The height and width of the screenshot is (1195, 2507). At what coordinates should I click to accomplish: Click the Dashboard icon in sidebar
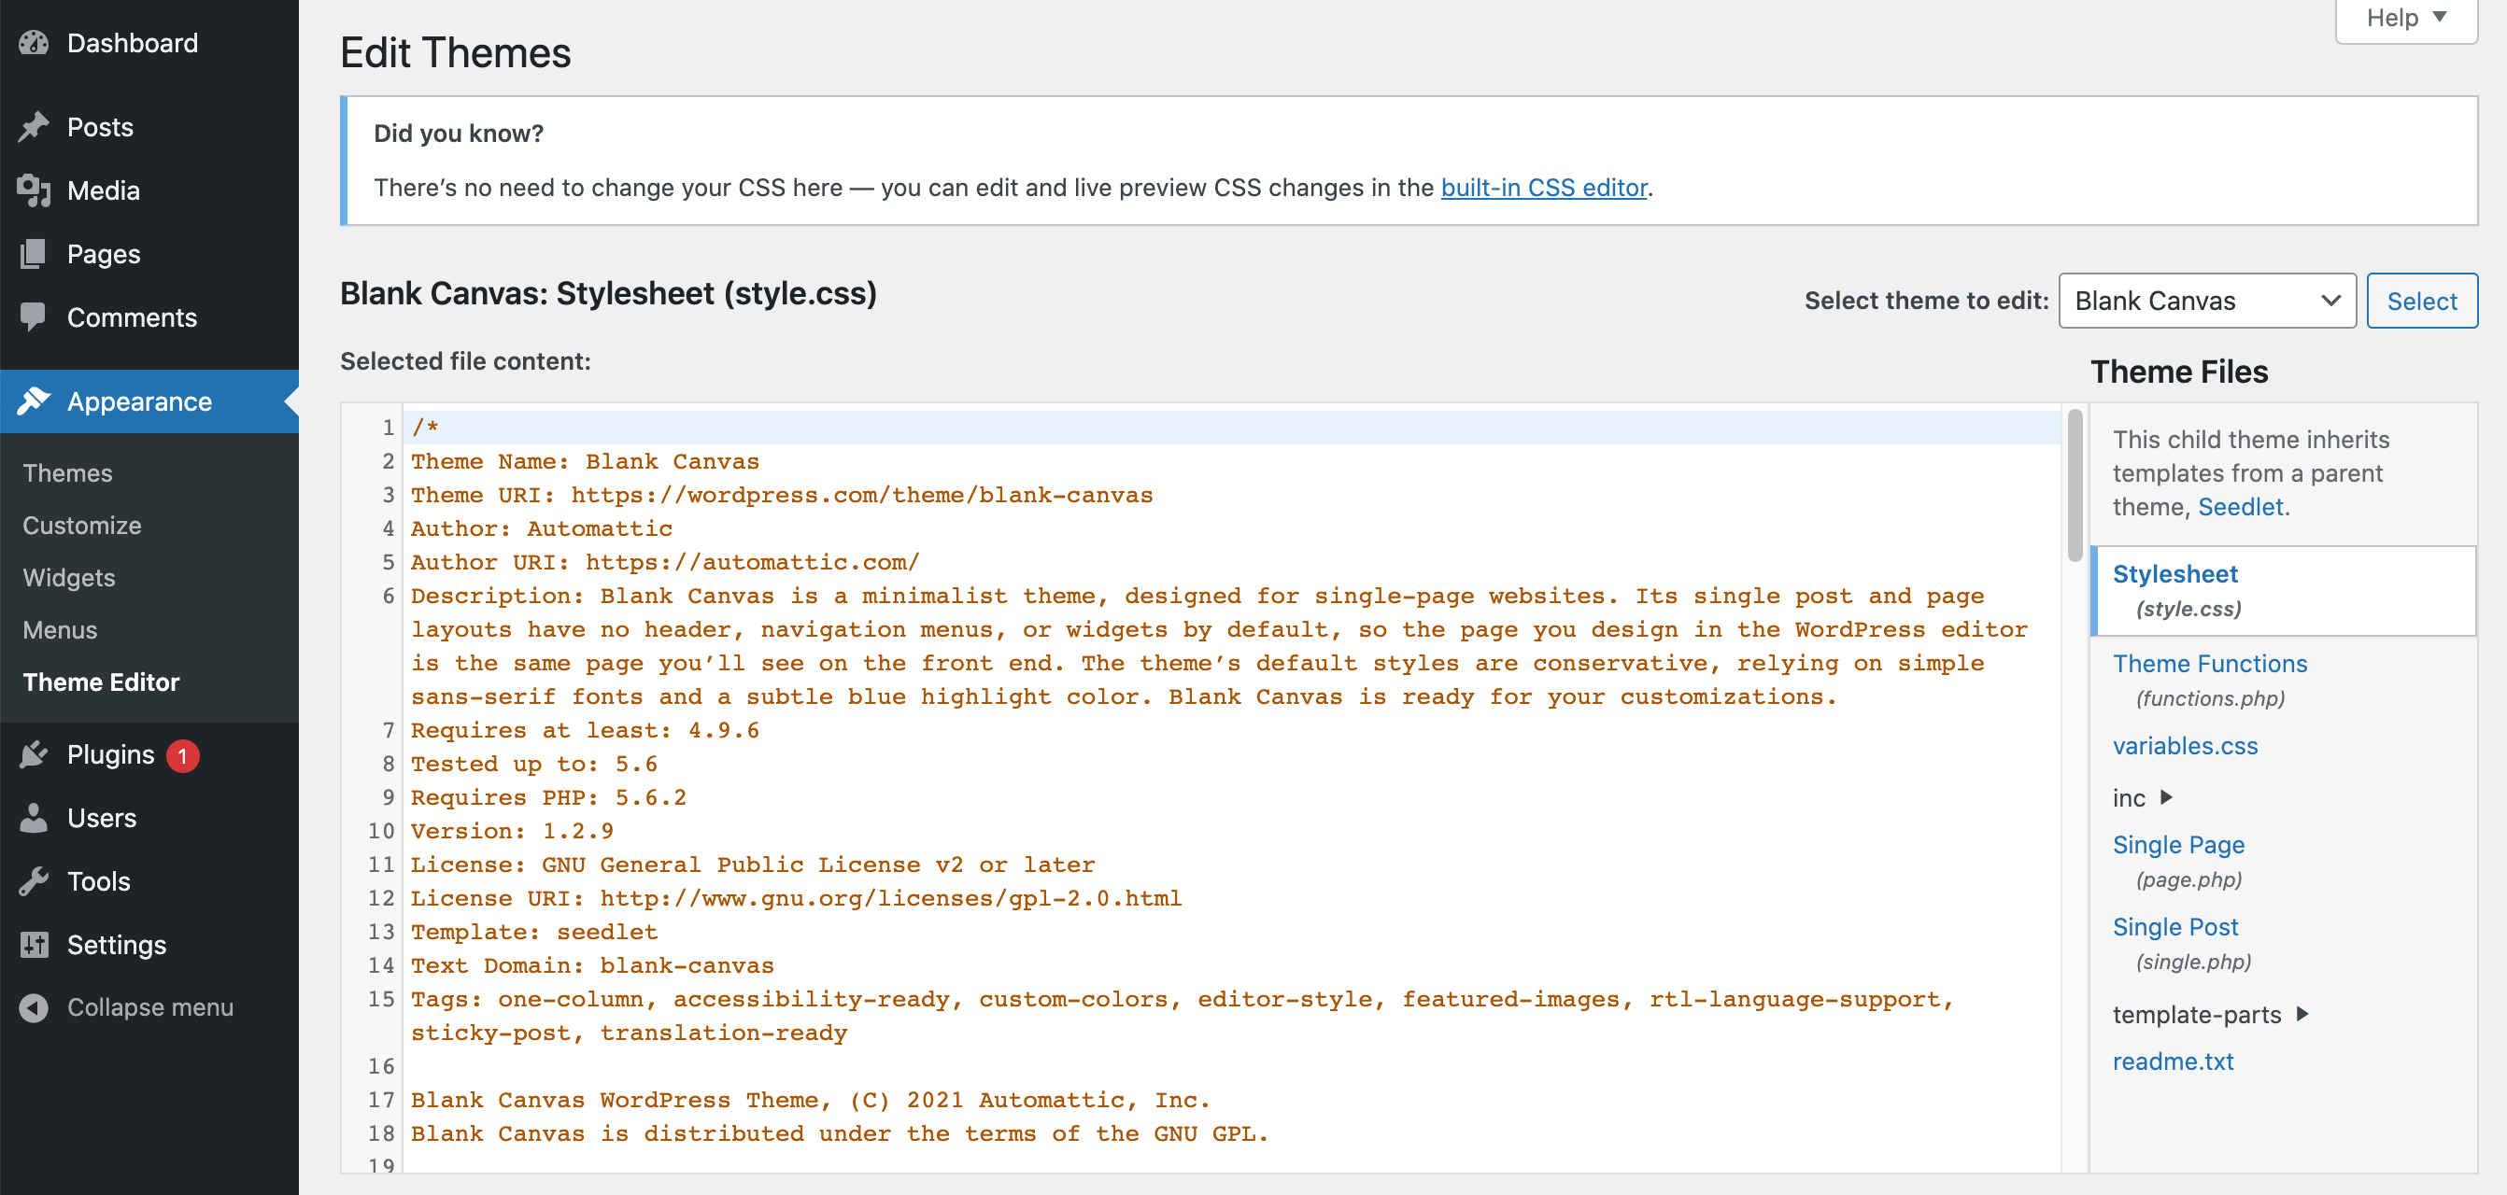(36, 43)
